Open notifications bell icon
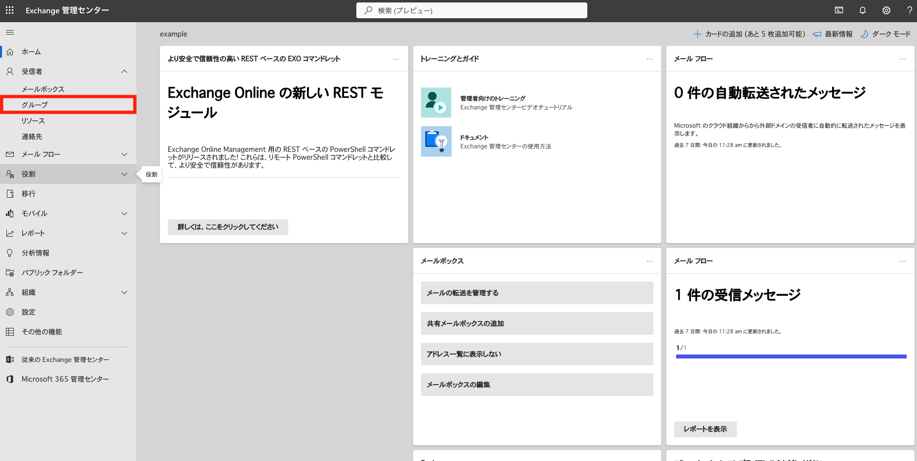Screen dimensions: 917x461 pos(863,10)
